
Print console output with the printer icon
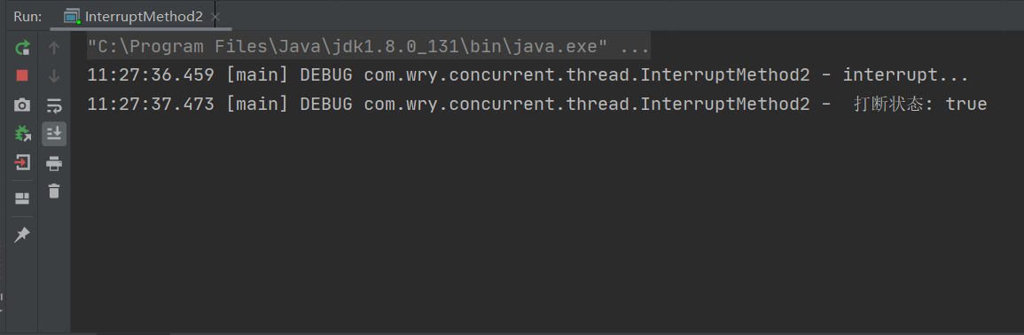54,162
